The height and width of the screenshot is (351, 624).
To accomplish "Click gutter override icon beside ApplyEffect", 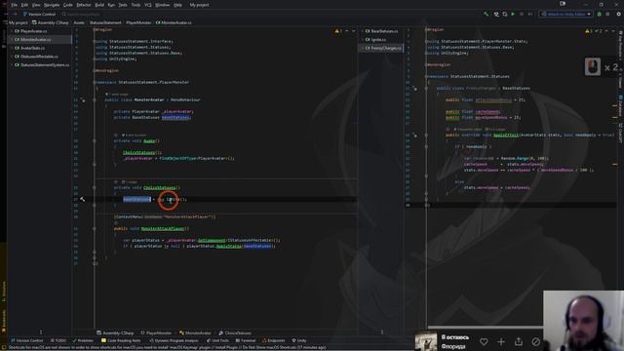I will pyautogui.click(x=414, y=136).
